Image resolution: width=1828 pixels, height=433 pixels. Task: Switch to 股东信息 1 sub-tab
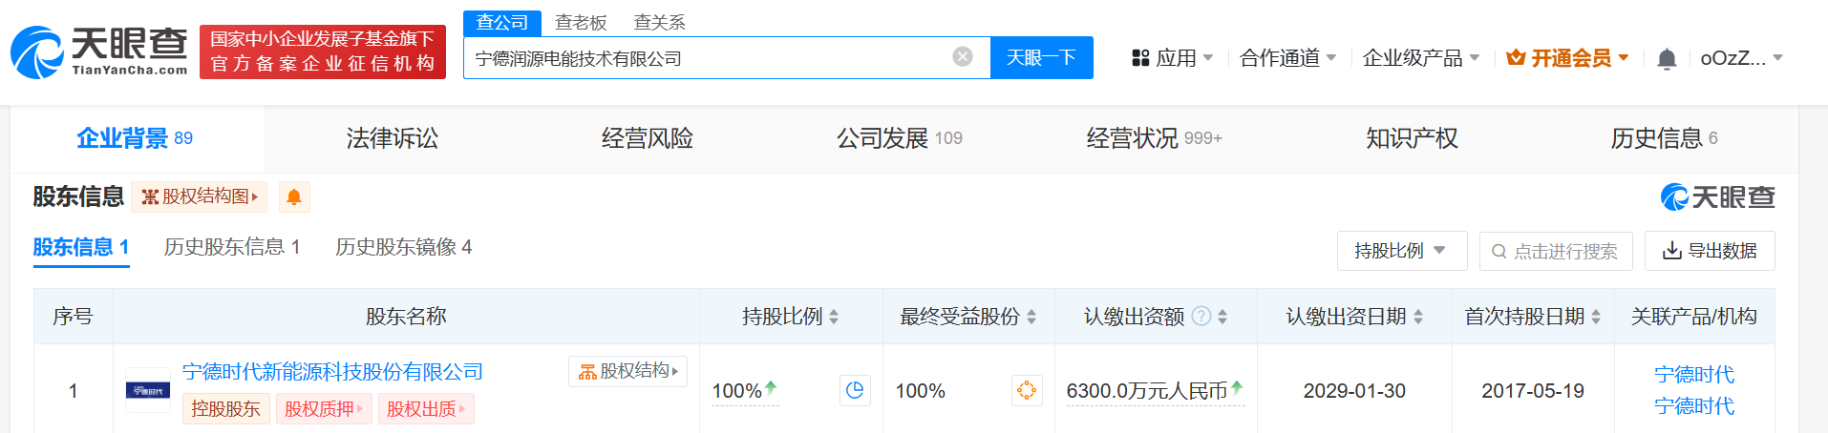pyautogui.click(x=81, y=248)
